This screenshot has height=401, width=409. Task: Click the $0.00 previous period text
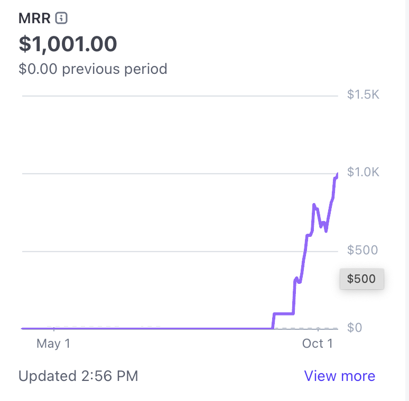pos(92,69)
